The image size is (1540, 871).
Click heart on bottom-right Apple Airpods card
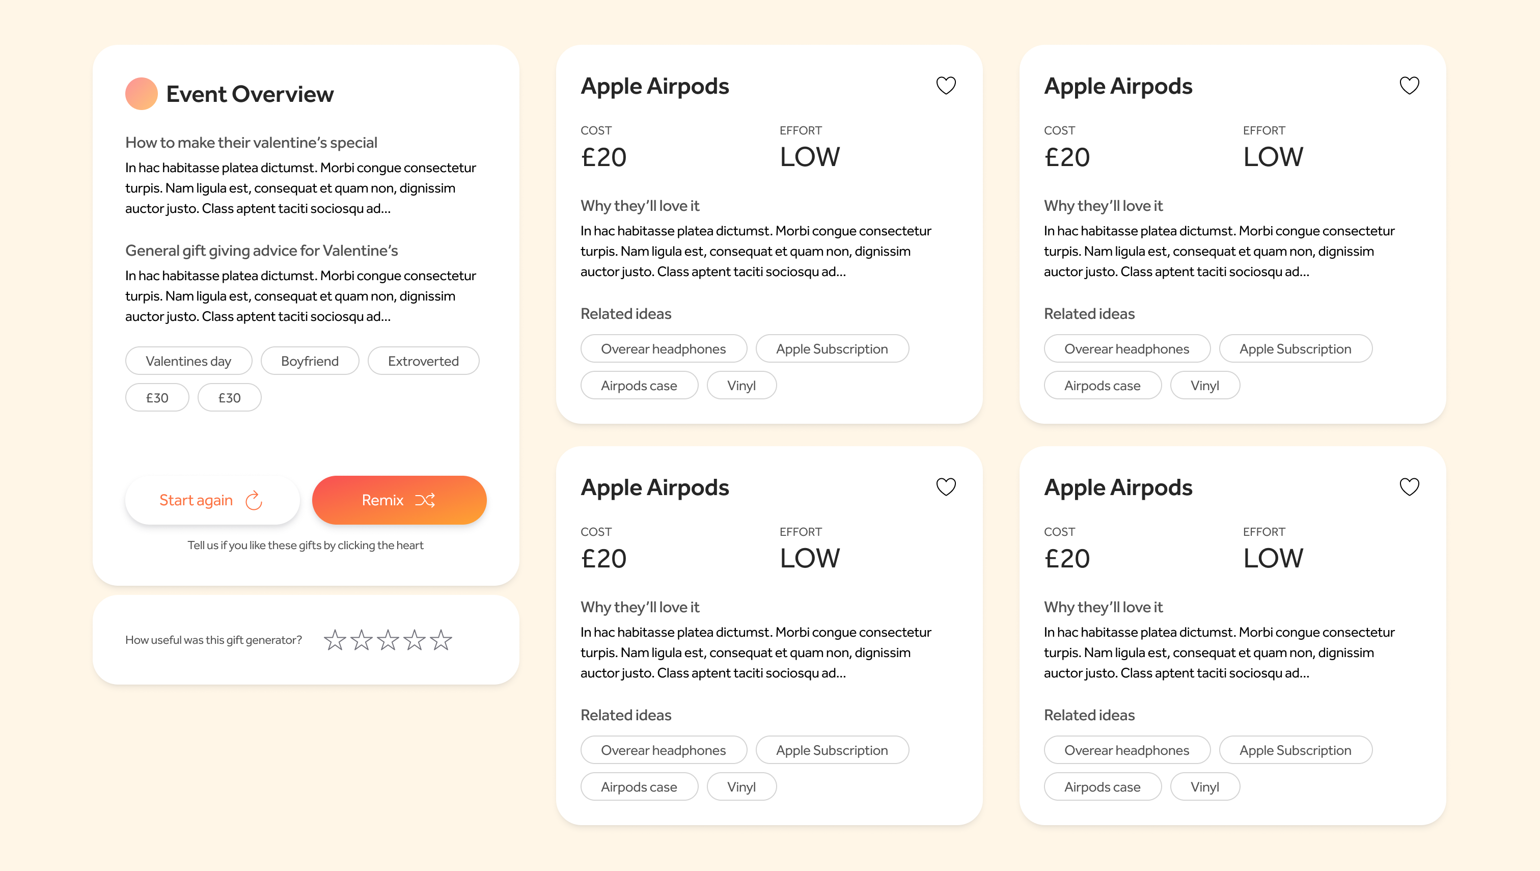(x=1409, y=487)
